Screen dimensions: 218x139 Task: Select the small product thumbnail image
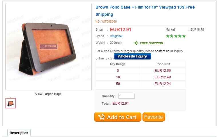click(x=11, y=103)
